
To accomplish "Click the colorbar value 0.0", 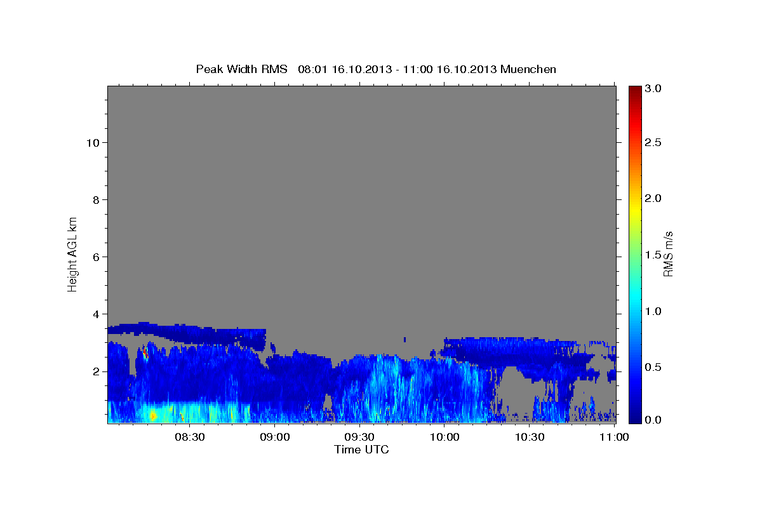I will coord(653,420).
